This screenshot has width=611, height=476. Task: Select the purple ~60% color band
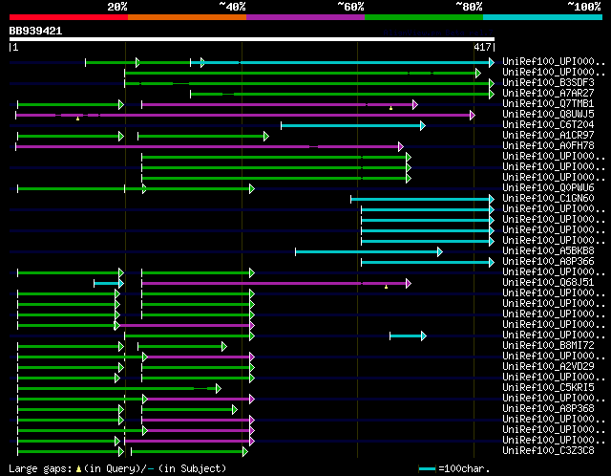tap(305, 17)
